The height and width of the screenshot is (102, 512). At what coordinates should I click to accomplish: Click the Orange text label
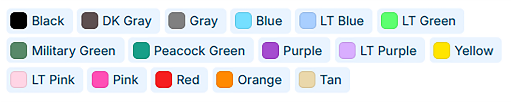pyautogui.click(x=260, y=80)
